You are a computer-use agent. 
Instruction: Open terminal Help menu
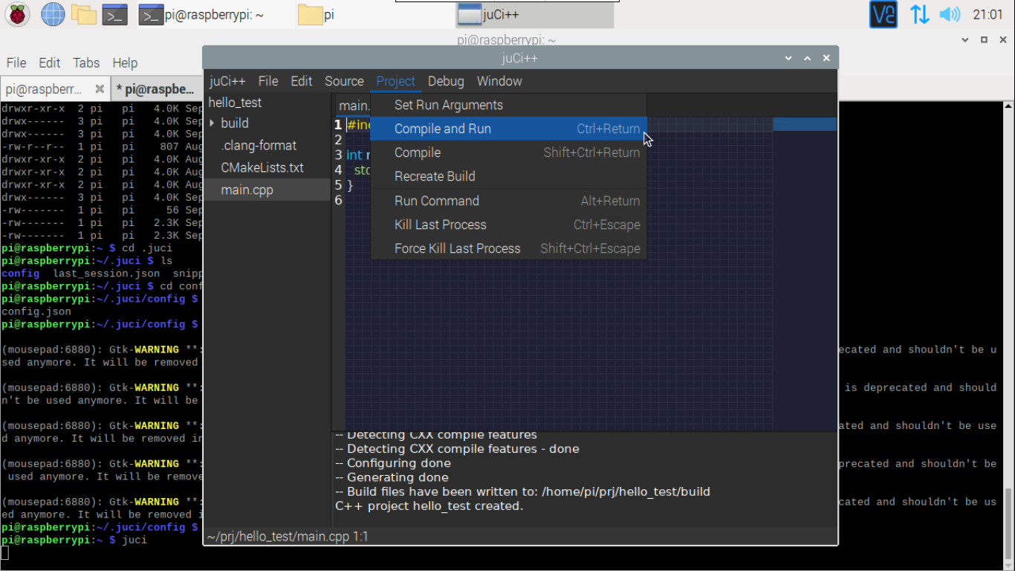click(x=125, y=63)
